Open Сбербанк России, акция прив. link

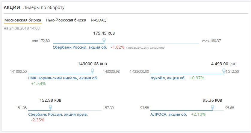point(58,114)
